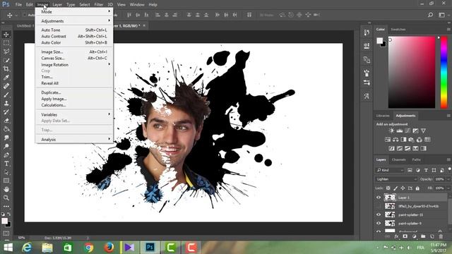Click the foreground color swatch in Color panel

(x=380, y=41)
